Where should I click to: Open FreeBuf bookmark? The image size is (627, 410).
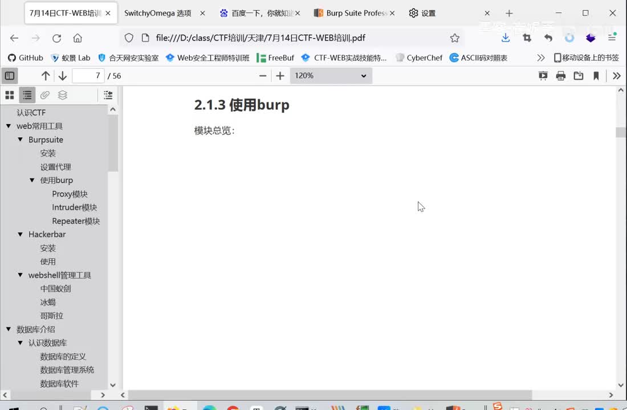tap(275, 58)
